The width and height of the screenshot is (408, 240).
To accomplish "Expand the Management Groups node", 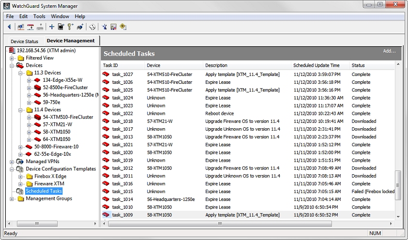I will click(12, 199).
